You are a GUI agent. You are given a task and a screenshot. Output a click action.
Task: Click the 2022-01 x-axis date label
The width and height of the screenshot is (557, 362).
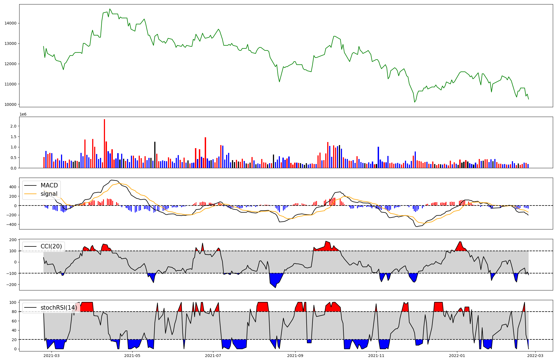457,356
